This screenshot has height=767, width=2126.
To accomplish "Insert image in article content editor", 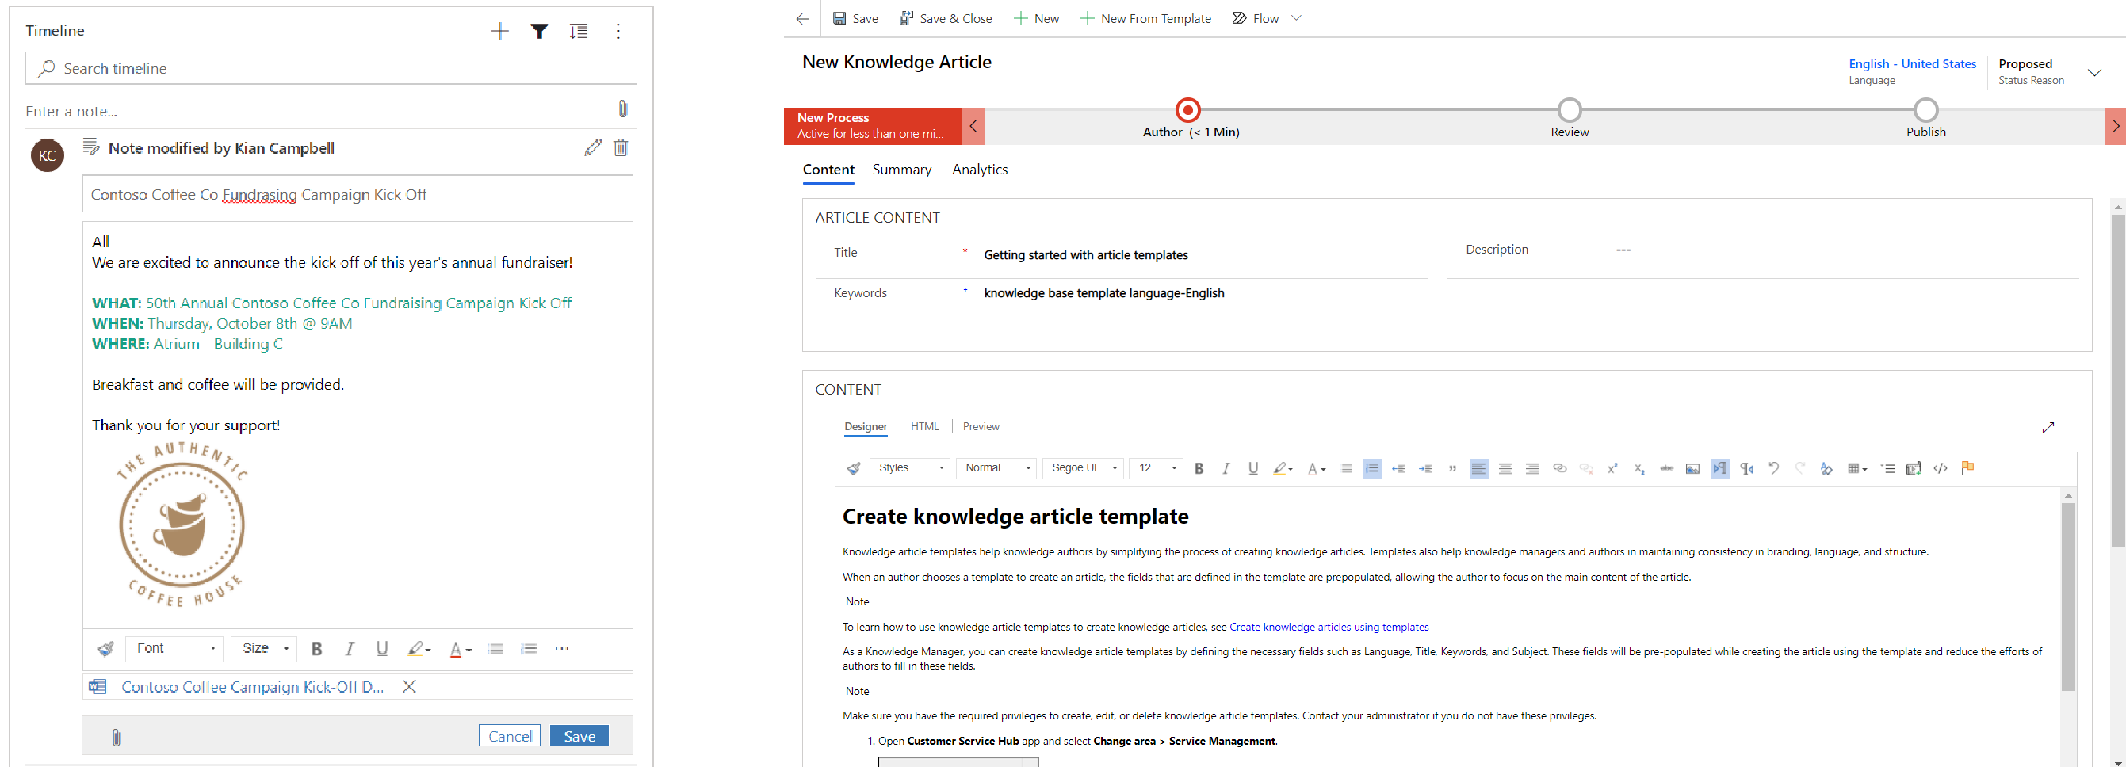I will pyautogui.click(x=1692, y=468).
